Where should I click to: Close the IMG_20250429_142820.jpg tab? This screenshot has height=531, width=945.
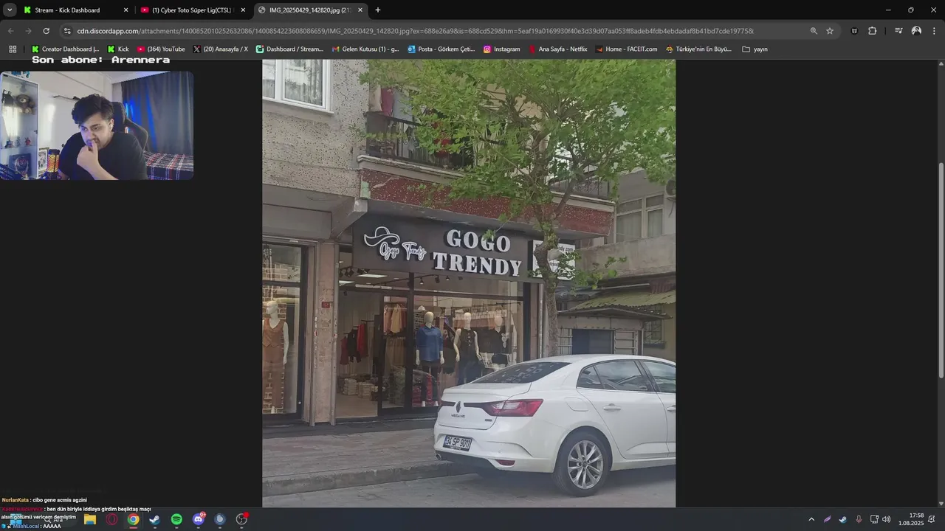pyautogui.click(x=360, y=10)
